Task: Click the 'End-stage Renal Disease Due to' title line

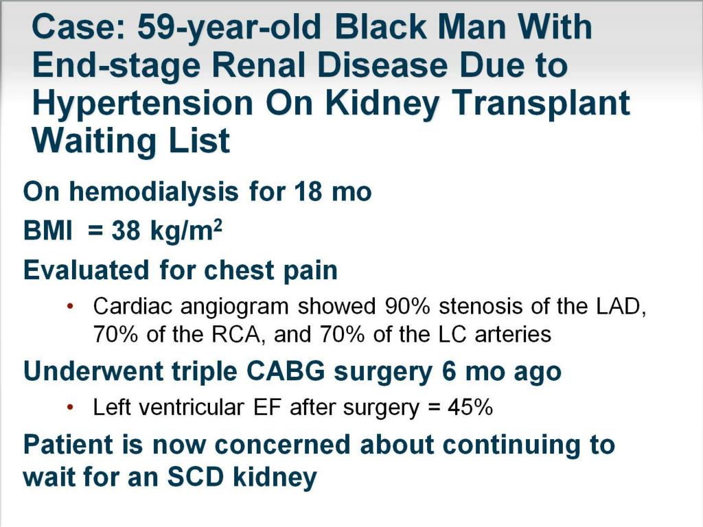Action: [x=300, y=67]
